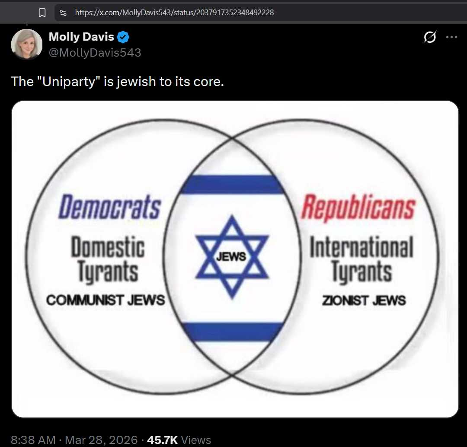Click the International Tyrants text in the diagram
Viewport: 467px width, 447px height.
(x=361, y=259)
